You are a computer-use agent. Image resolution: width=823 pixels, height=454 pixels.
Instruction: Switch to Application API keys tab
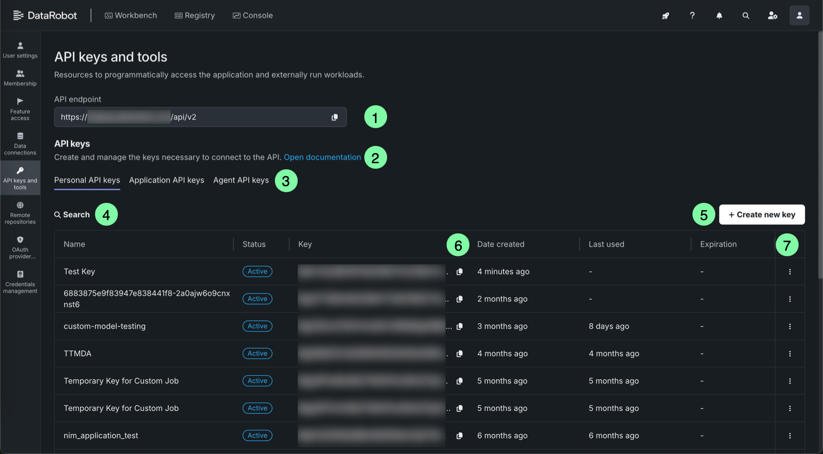[x=166, y=180]
